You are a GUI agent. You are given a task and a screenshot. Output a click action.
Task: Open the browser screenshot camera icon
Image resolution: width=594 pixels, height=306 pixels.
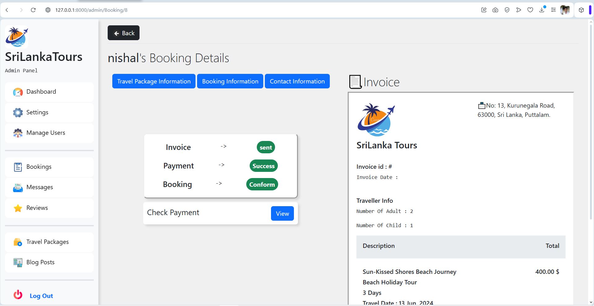pyautogui.click(x=495, y=10)
